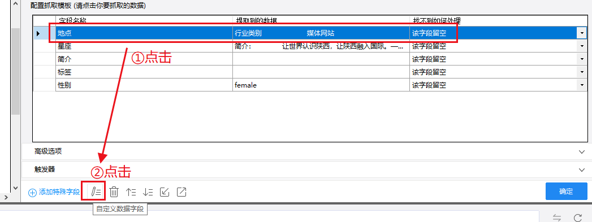The image size is (592, 222).
Task: Select the 星座 field name cell
Action: (144, 46)
